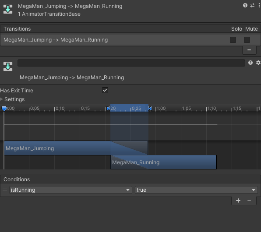
Task: Remove the selected transition with minus button
Action: pyautogui.click(x=249, y=50)
